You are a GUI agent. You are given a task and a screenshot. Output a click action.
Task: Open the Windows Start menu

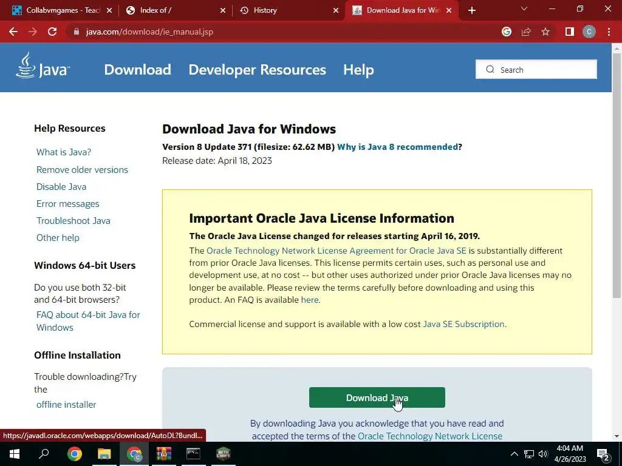pos(15,454)
